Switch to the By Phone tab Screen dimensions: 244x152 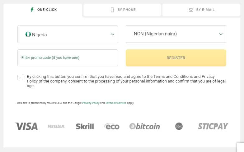tap(122, 10)
